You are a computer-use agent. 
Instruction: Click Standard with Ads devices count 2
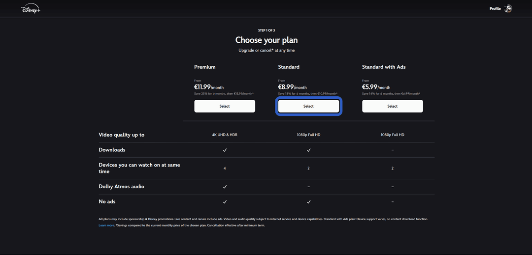[393, 169]
